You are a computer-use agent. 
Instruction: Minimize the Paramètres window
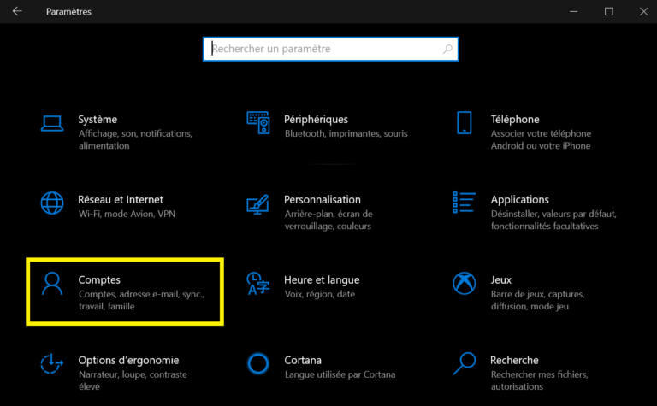coord(574,11)
